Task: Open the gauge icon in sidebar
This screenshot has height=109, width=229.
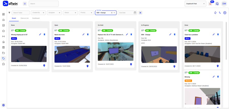Action: [x=3, y=20]
